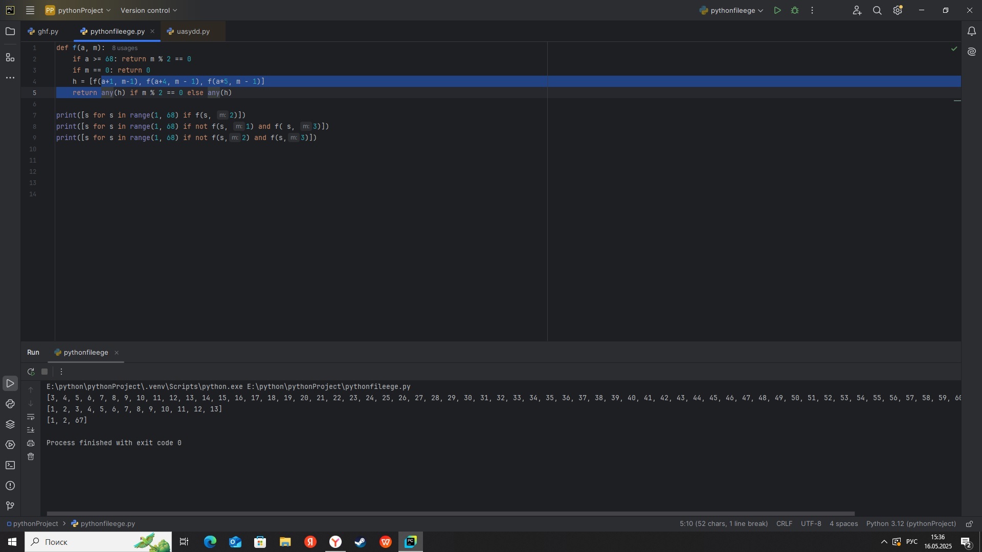The width and height of the screenshot is (982, 552).
Task: Close the pythonfileege run tab
Action: (x=117, y=353)
